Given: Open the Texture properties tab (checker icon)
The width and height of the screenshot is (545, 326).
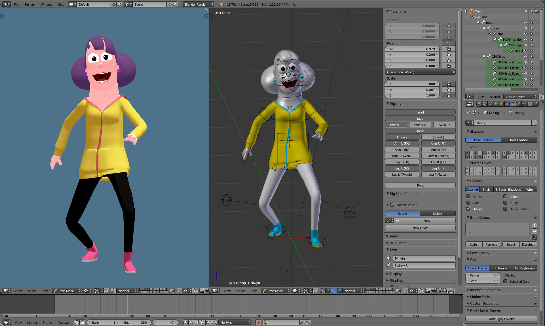Looking at the screenshot, I should 530,104.
